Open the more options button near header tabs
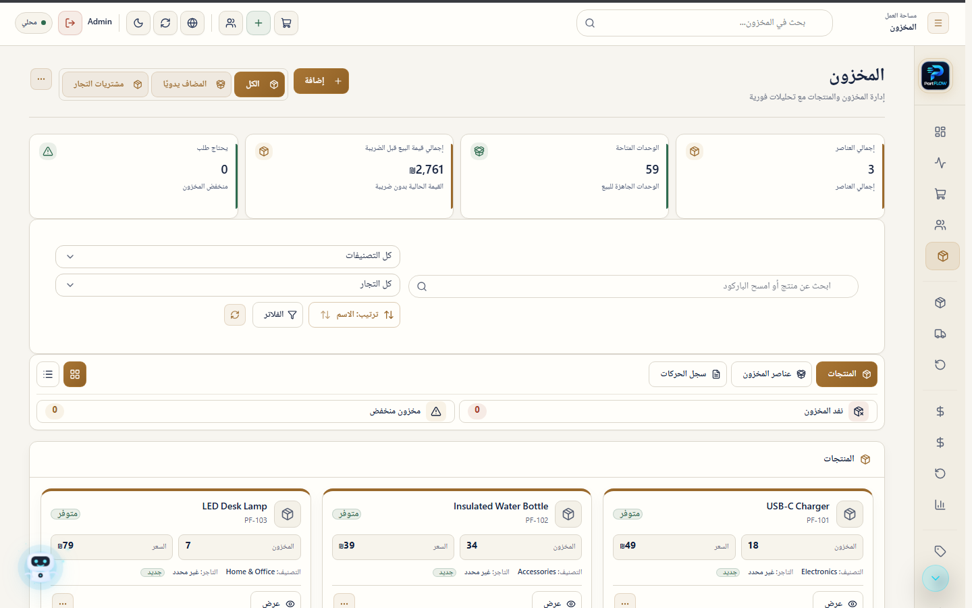The image size is (972, 608). tap(41, 79)
